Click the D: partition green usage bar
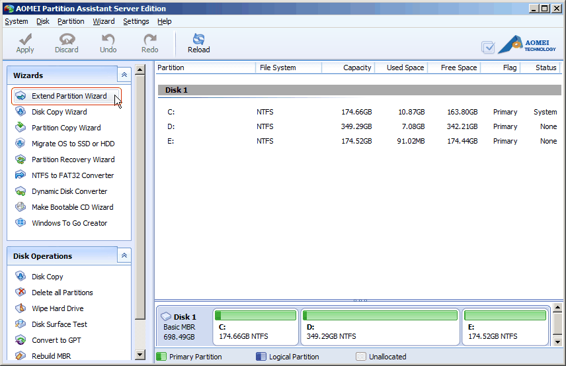The height and width of the screenshot is (366, 566). point(380,316)
